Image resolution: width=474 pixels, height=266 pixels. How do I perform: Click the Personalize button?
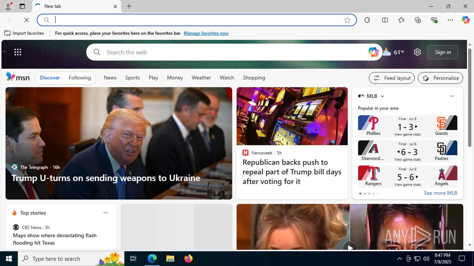(x=440, y=78)
